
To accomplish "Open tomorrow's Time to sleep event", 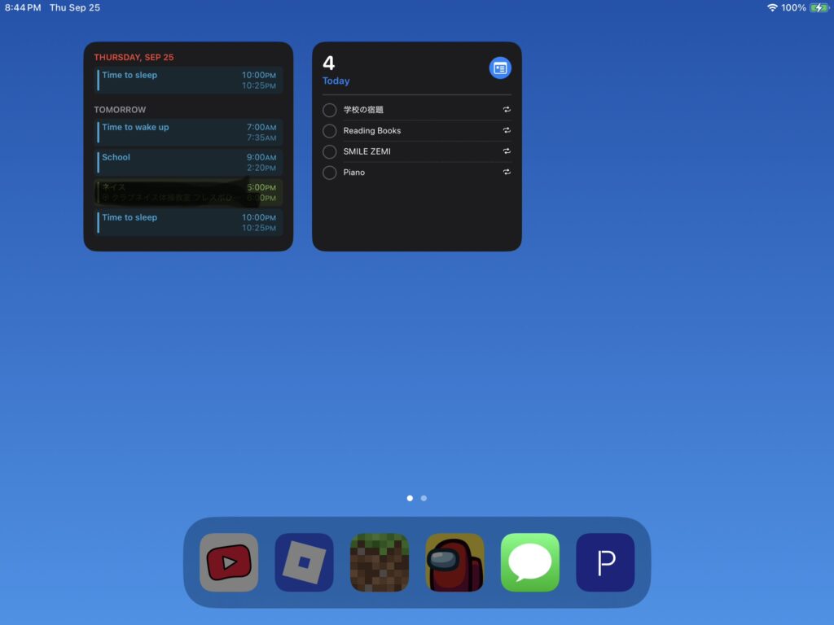I will [x=188, y=222].
